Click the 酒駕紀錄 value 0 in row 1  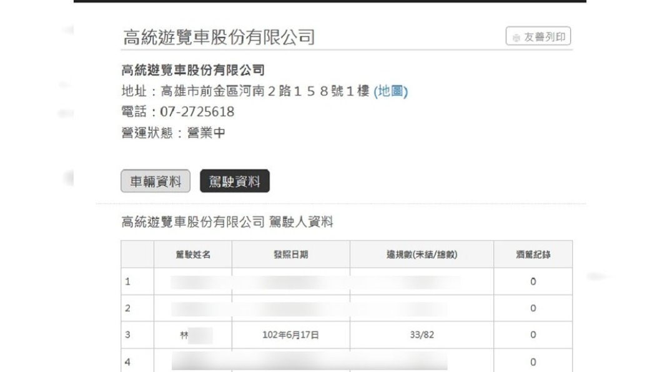pos(533,281)
